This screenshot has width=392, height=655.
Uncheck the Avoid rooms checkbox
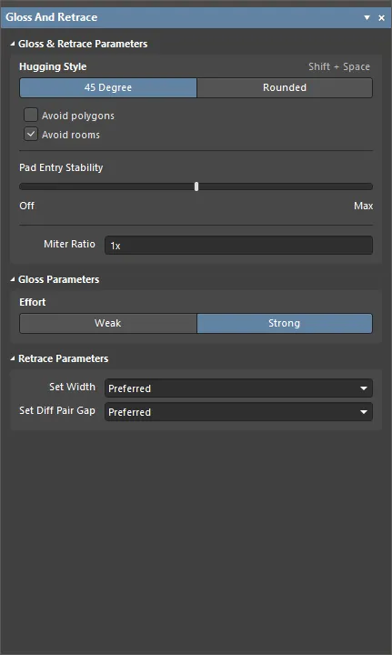31,134
